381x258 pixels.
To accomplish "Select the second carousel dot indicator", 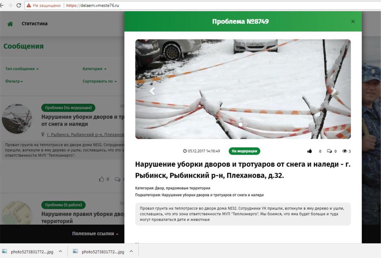I will (245, 124).
